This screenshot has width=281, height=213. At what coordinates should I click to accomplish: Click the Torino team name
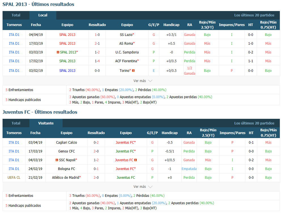click(x=125, y=71)
